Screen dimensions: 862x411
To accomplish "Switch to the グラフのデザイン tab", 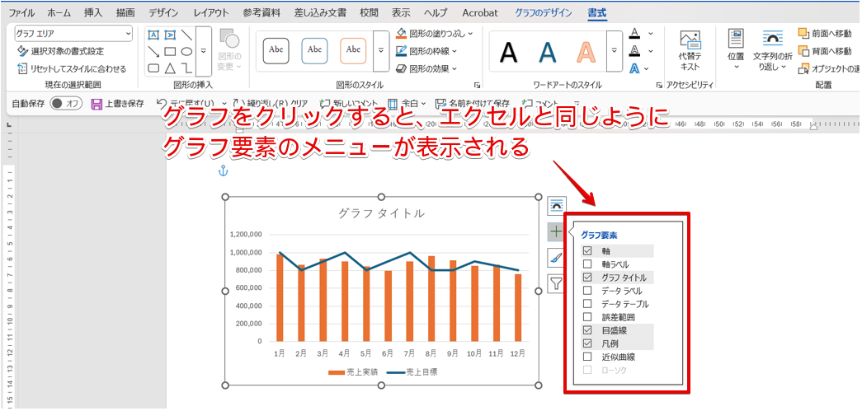I will click(x=543, y=12).
